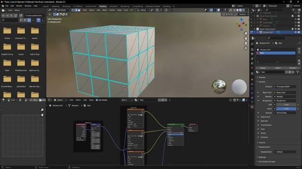Open the Node menu in node editor

tap(91, 100)
